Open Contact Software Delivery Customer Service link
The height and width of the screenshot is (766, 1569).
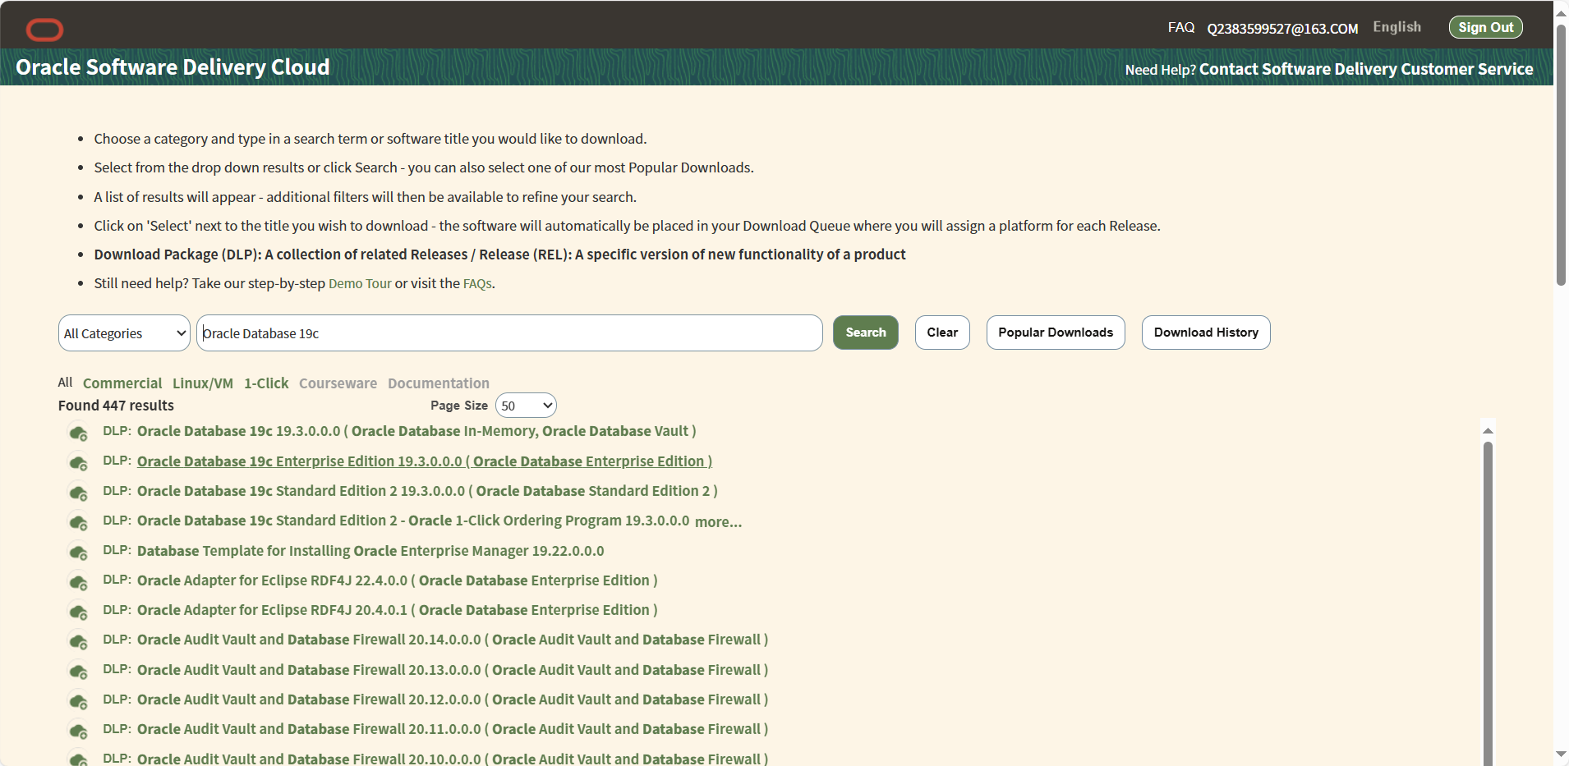pyautogui.click(x=1366, y=69)
